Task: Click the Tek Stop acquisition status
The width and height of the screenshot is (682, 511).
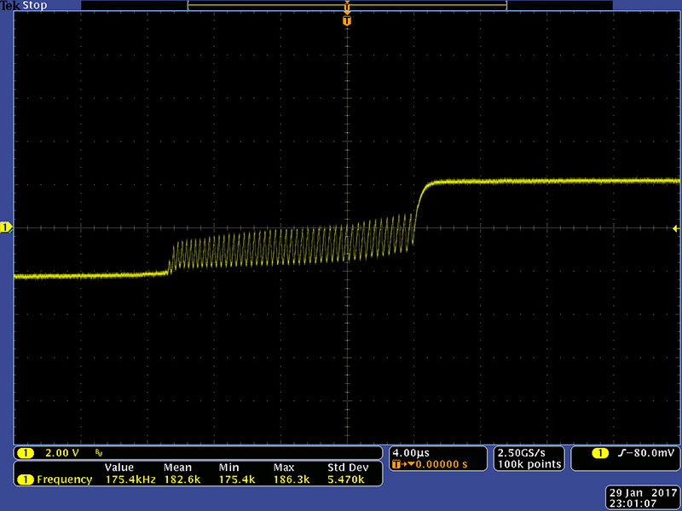Action: pos(22,5)
